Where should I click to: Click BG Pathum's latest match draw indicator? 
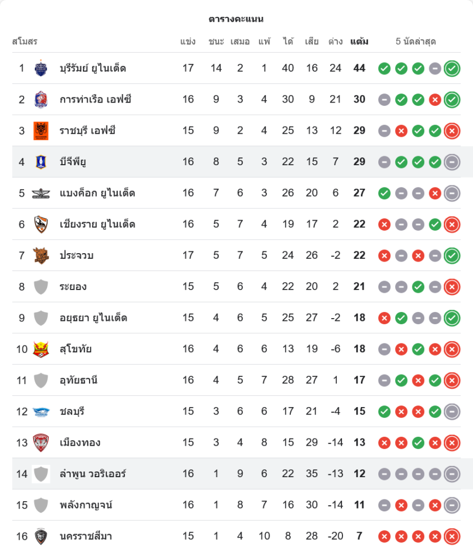pos(452,162)
